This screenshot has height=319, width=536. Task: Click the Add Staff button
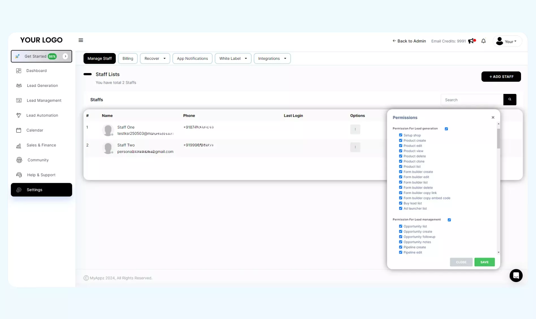click(x=501, y=77)
